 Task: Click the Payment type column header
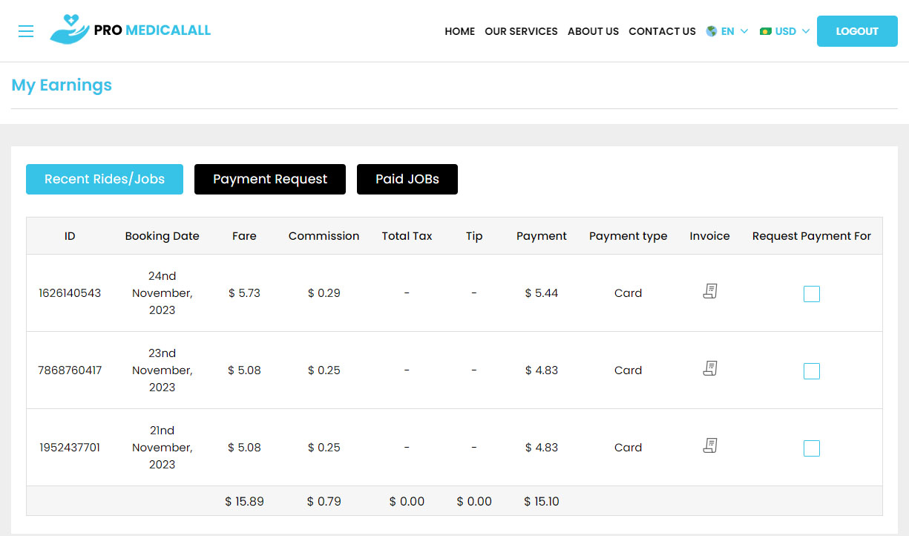(629, 236)
